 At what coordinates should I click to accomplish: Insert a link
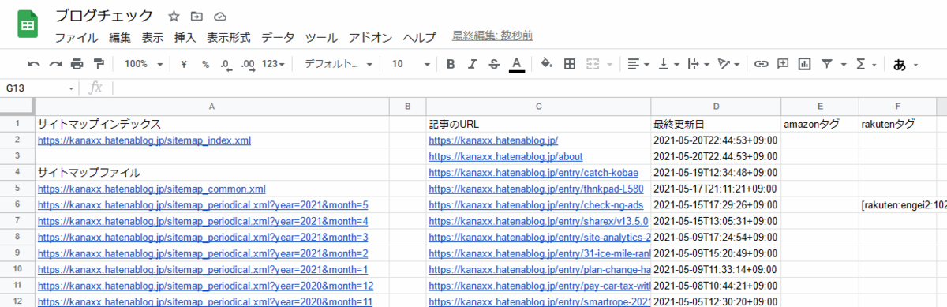(761, 64)
